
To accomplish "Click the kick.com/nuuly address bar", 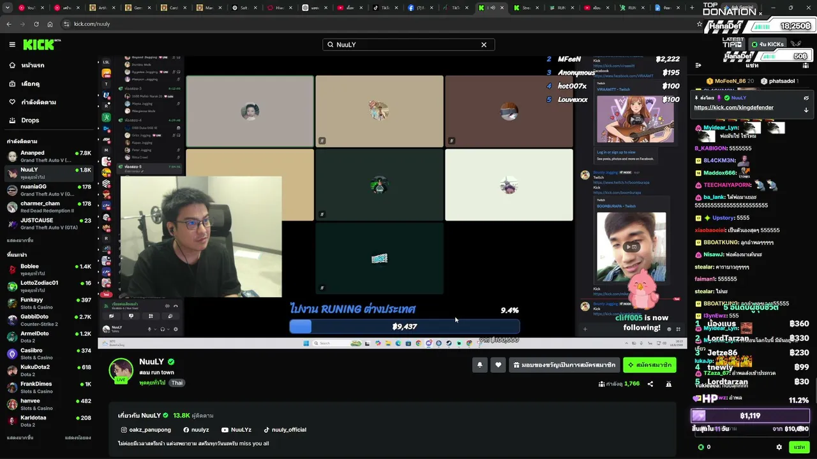I will (x=377, y=24).
